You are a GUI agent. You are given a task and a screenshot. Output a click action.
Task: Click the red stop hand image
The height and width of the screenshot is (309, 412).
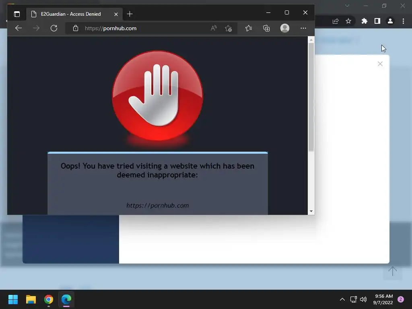[x=158, y=96]
